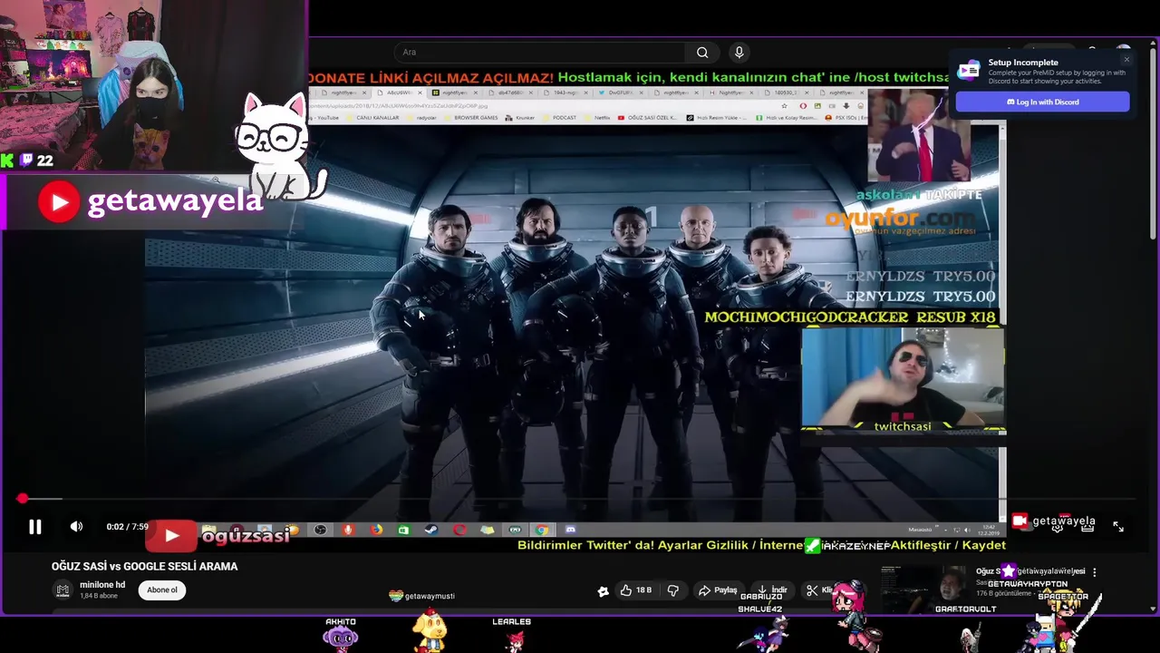This screenshot has width=1160, height=653.
Task: Focus the 'Ara' search input field
Action: (541, 53)
